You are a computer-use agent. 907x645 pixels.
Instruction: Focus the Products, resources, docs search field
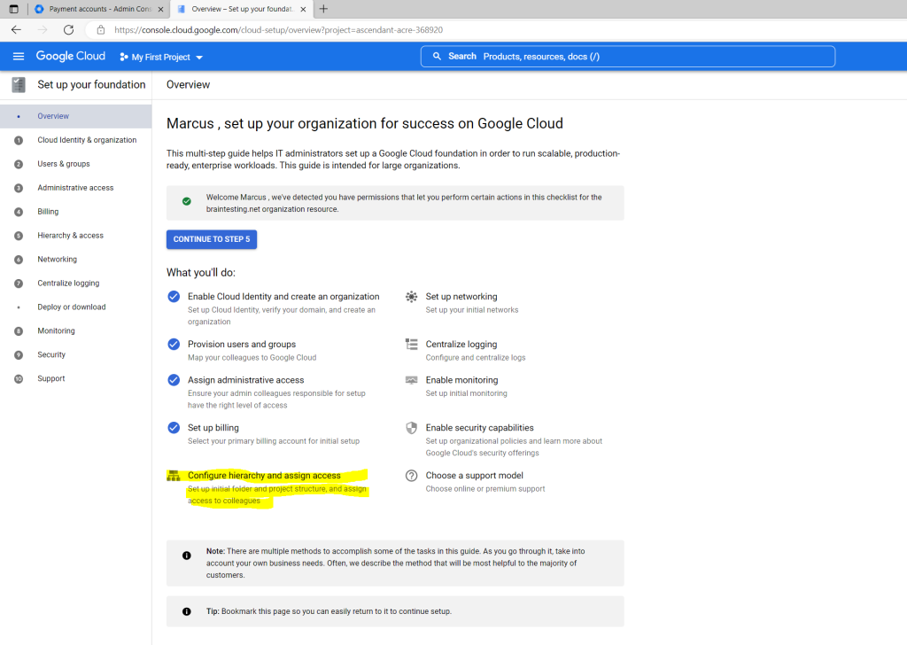[628, 56]
